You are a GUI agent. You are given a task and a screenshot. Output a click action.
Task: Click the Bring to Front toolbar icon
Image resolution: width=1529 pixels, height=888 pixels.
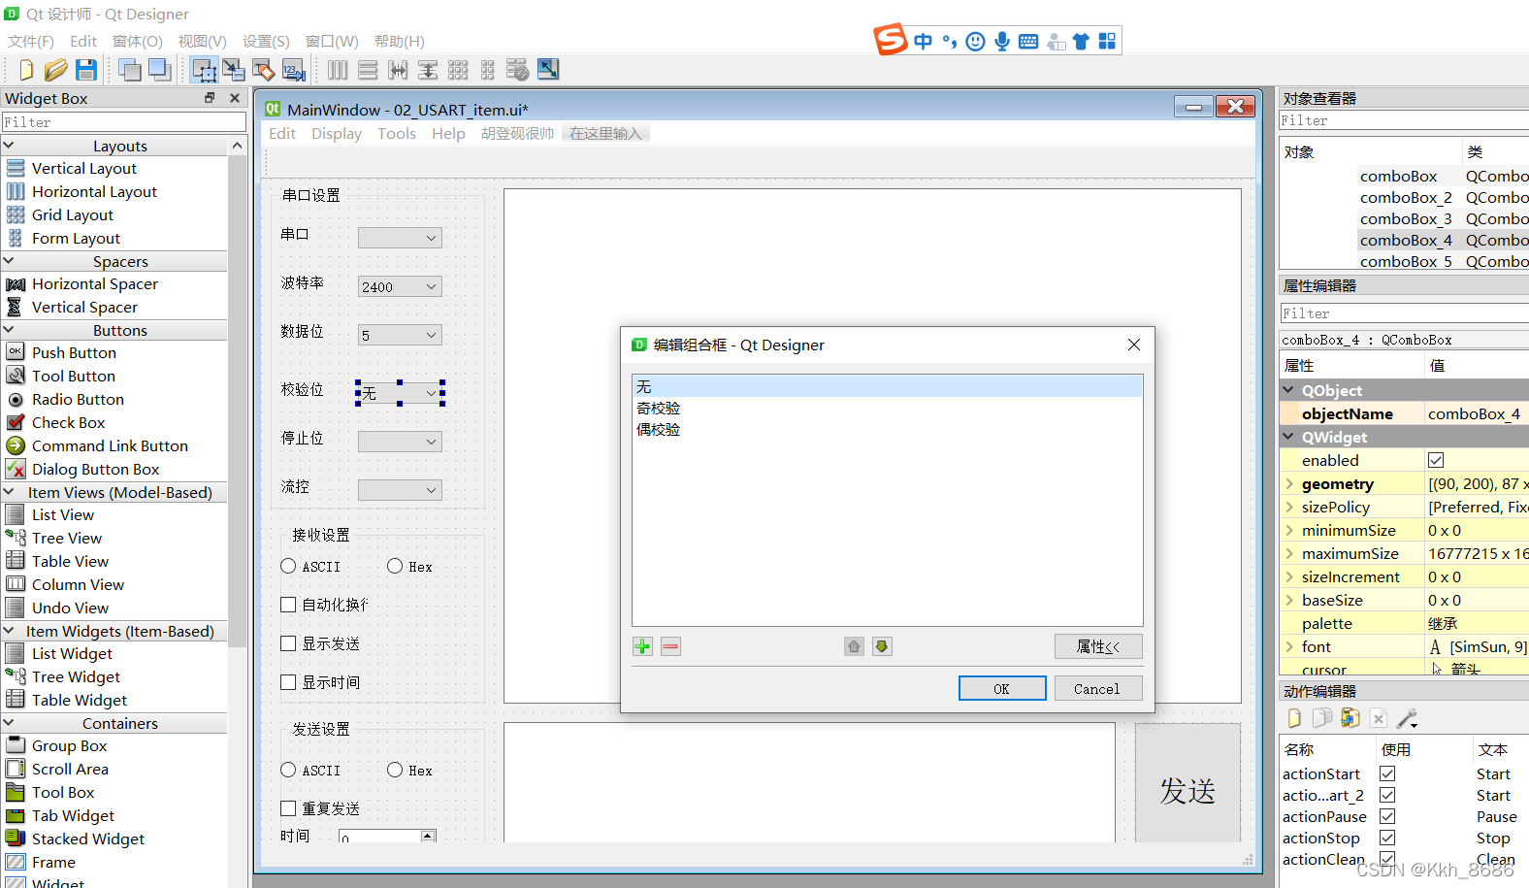(129, 70)
